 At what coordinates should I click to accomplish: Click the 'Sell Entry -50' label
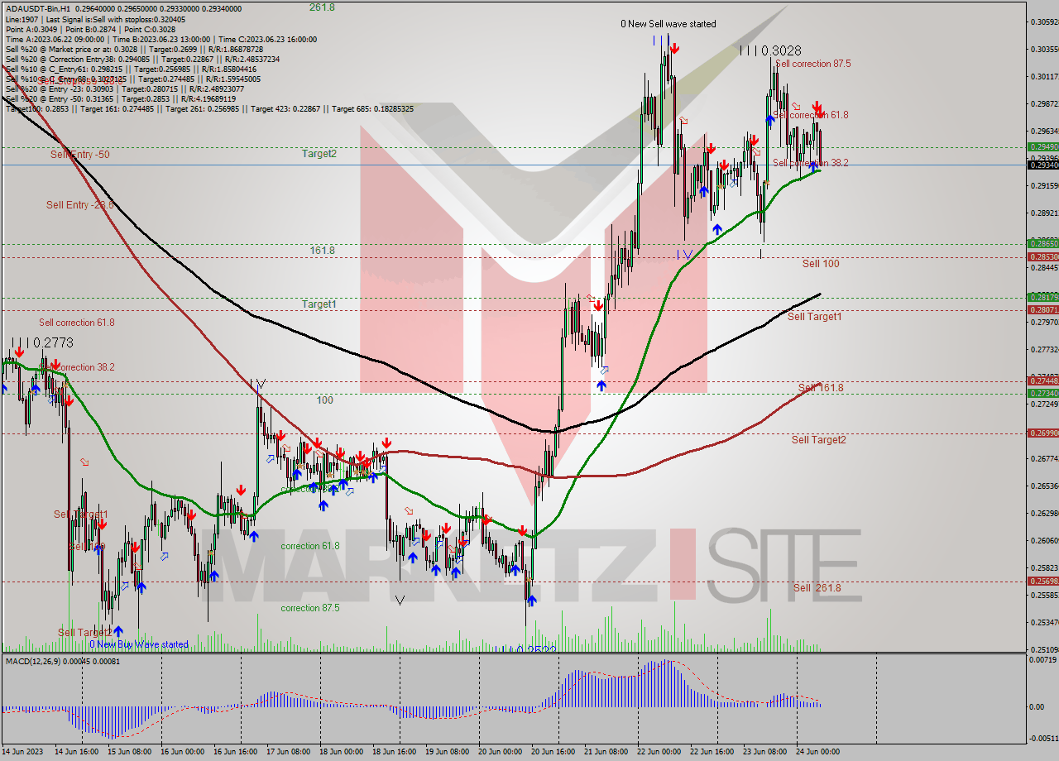point(79,155)
